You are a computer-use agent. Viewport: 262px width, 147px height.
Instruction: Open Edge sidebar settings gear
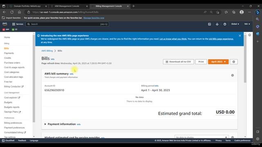[x=257, y=139]
